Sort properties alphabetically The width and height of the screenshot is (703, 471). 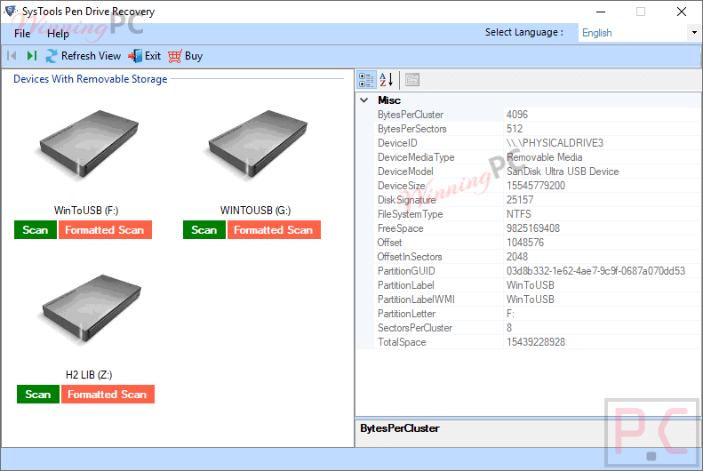[386, 80]
